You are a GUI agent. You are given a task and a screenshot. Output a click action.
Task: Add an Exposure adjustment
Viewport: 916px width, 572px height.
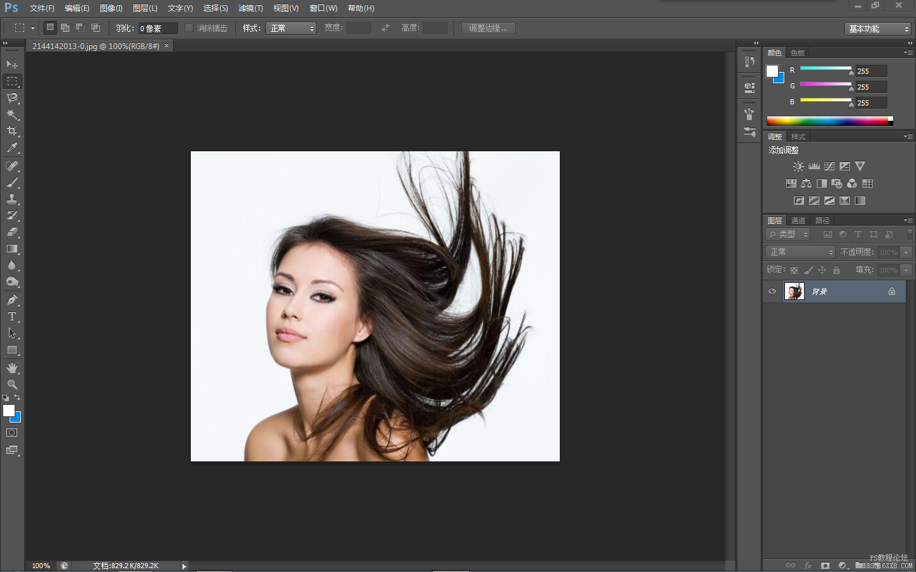click(x=845, y=166)
